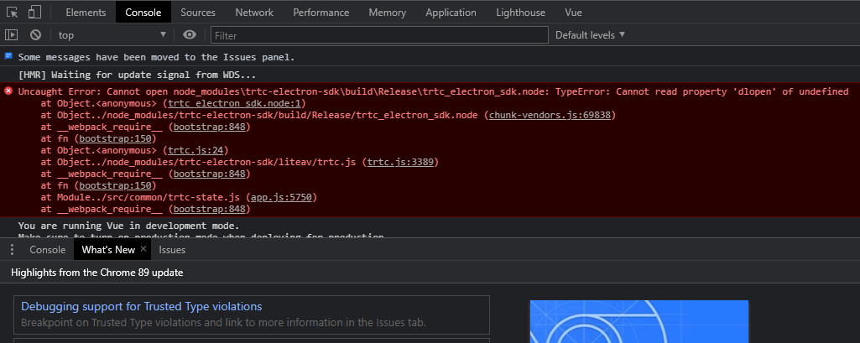Toggle the device toolbar icon
This screenshot has width=860, height=343.
click(34, 13)
